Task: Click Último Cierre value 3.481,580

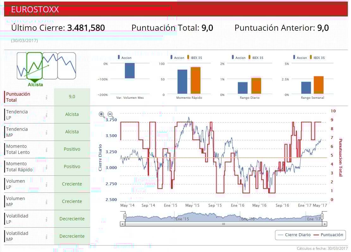Action: tap(86, 28)
